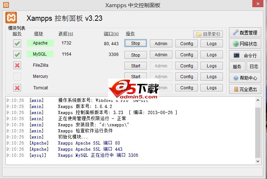267x179 pixels.
Task: Click the 日志 button on the right
Action: pyautogui.click(x=254, y=66)
